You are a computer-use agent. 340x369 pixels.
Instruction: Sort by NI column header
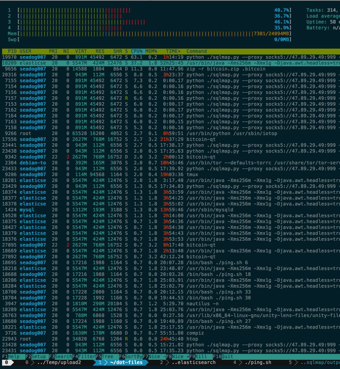(66, 51)
